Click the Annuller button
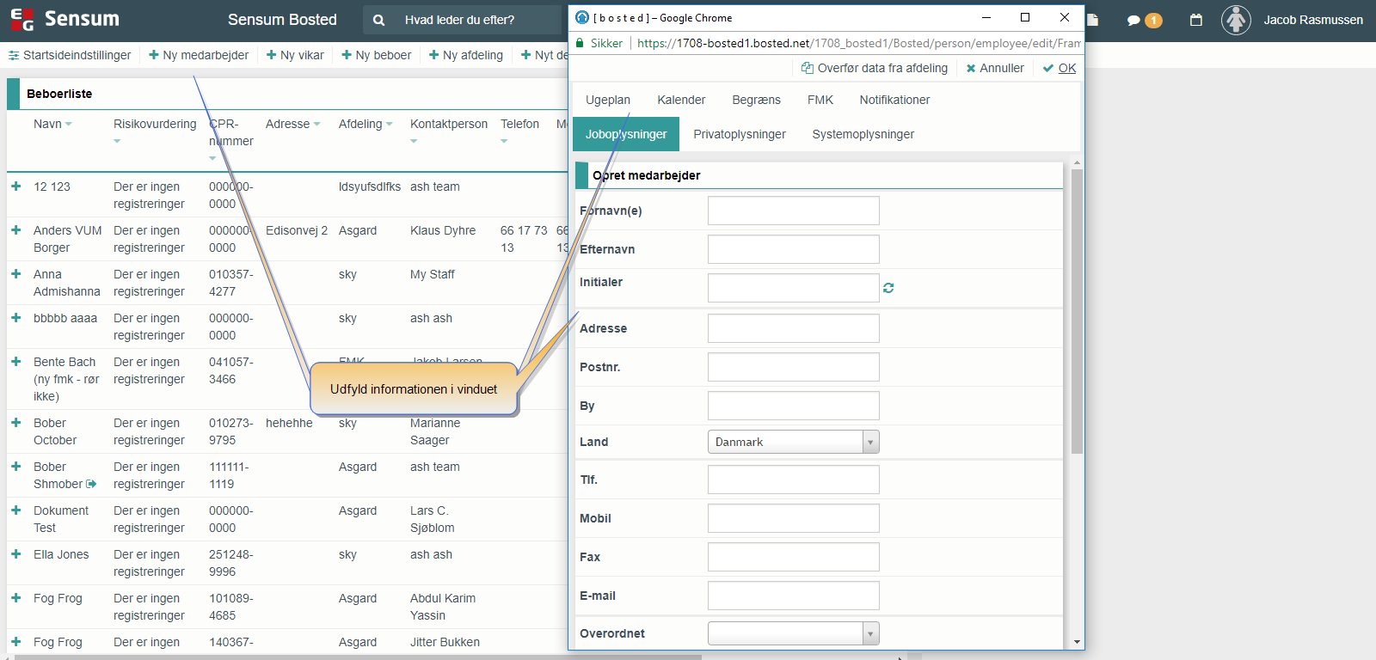This screenshot has width=1376, height=660. pyautogui.click(x=995, y=68)
